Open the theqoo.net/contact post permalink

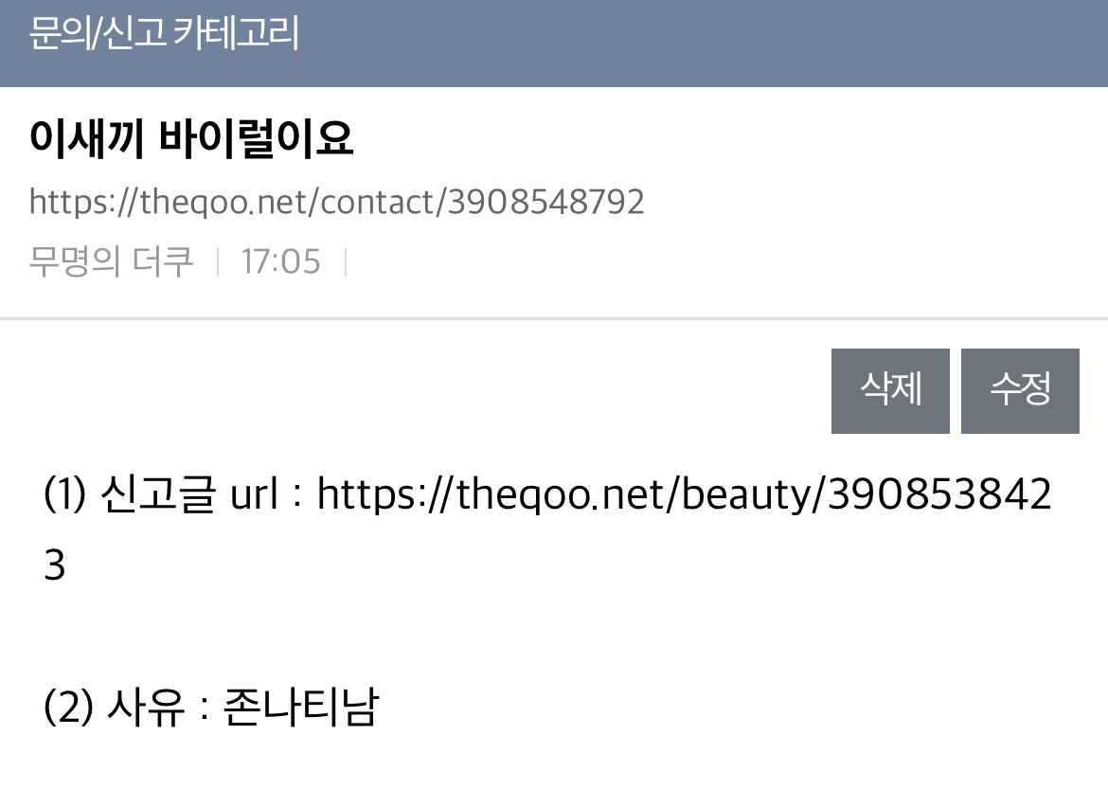pos(336,202)
